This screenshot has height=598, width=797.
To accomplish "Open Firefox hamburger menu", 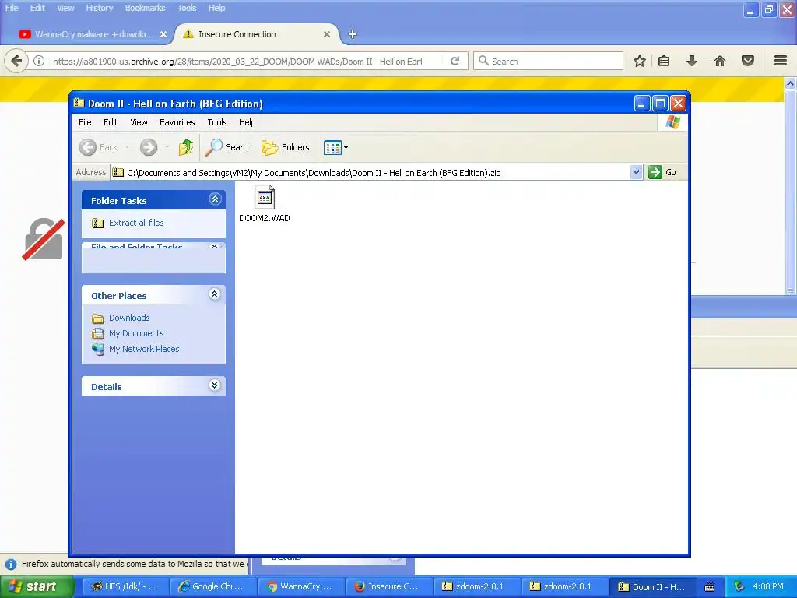I will pos(781,61).
